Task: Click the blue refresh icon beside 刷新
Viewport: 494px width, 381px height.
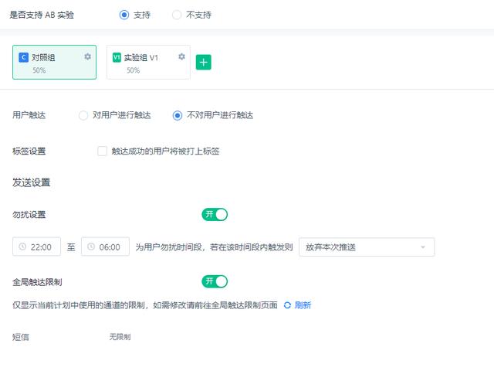Action: [x=287, y=305]
